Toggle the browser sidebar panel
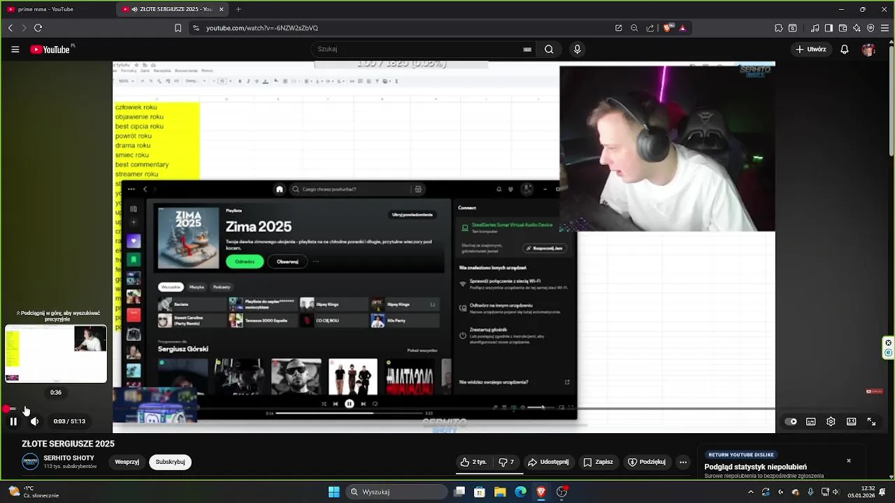Screen dimensions: 895x503 [x=829, y=28]
